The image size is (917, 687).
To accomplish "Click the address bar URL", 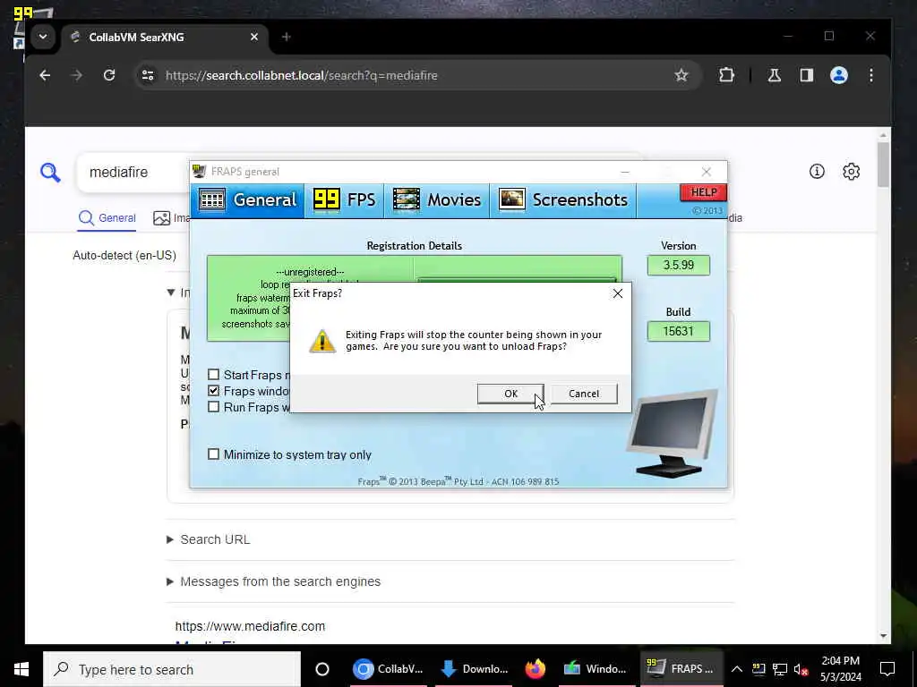I will (x=301, y=75).
